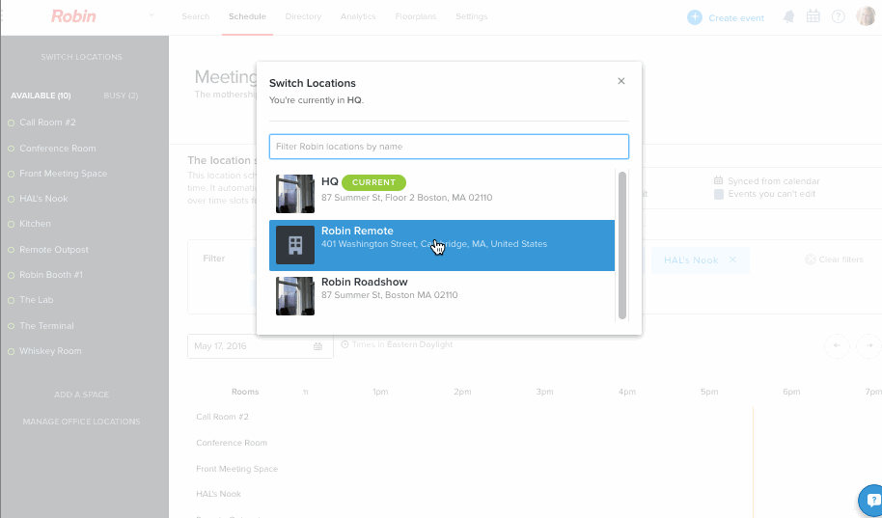Click the Create event plus icon
The width and height of the screenshot is (882, 518).
pos(695,17)
